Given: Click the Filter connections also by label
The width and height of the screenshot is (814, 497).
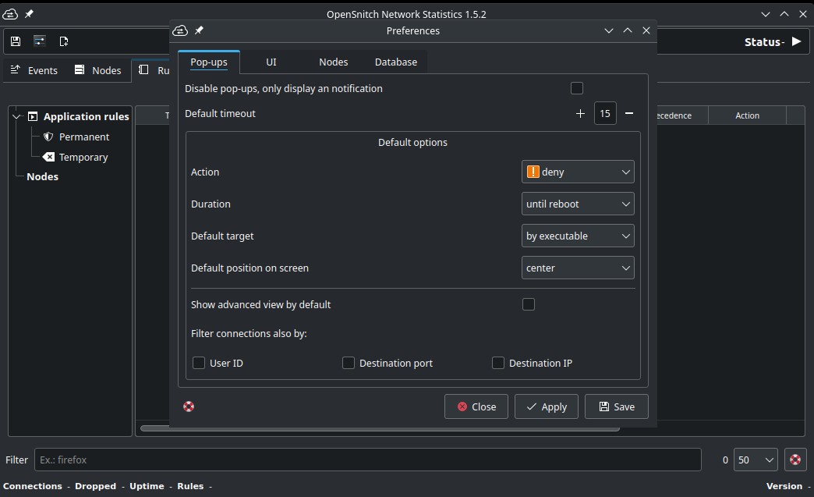Looking at the screenshot, I should [x=250, y=333].
